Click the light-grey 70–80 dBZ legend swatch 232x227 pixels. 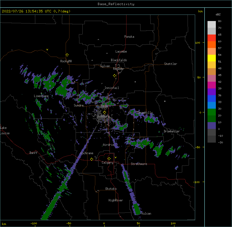[x=212, y=25]
